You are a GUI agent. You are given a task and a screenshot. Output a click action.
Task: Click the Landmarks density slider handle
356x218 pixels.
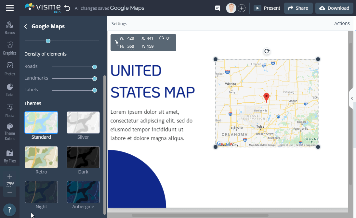[95, 79]
